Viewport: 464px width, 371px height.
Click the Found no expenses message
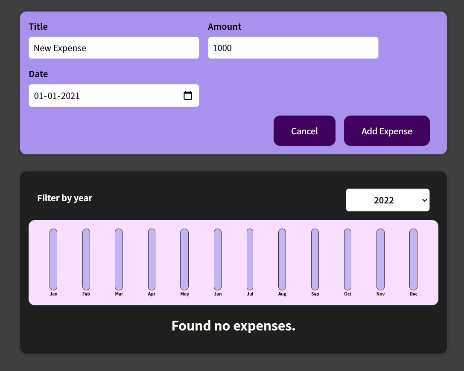tap(233, 326)
